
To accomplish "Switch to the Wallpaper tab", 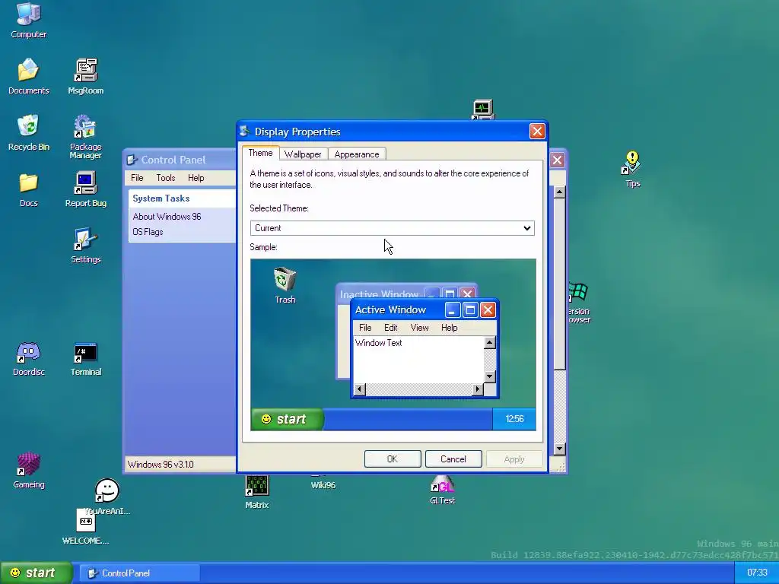I will pos(303,154).
